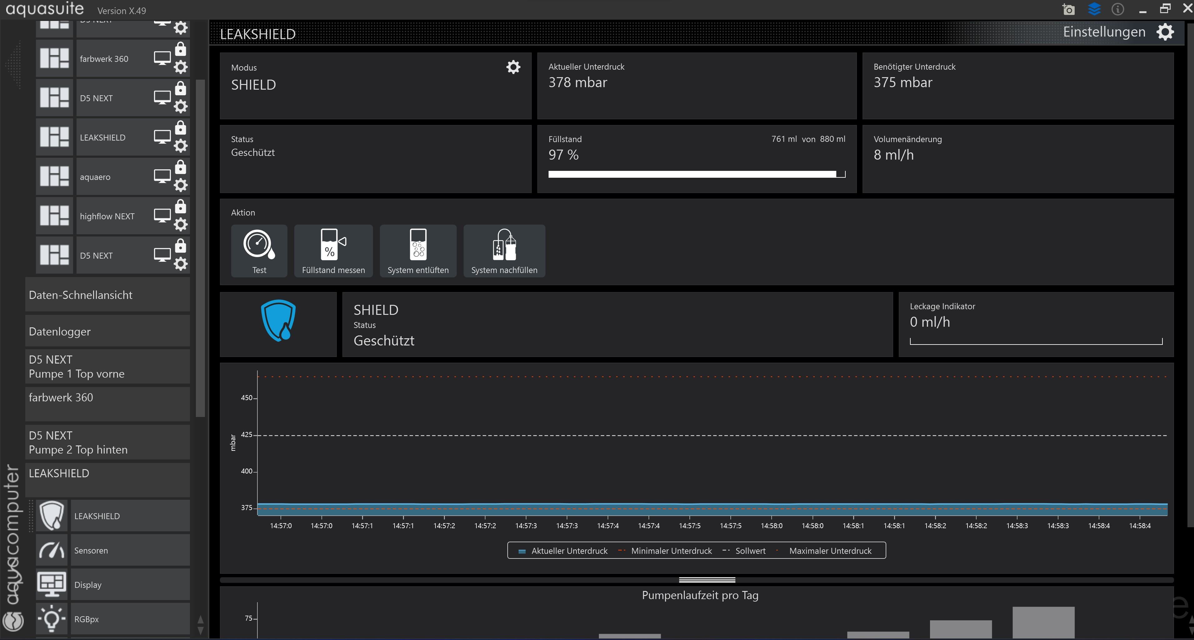1194x640 pixels.
Task: Open farbwerk 360 overview page grid icon
Action: click(54, 59)
